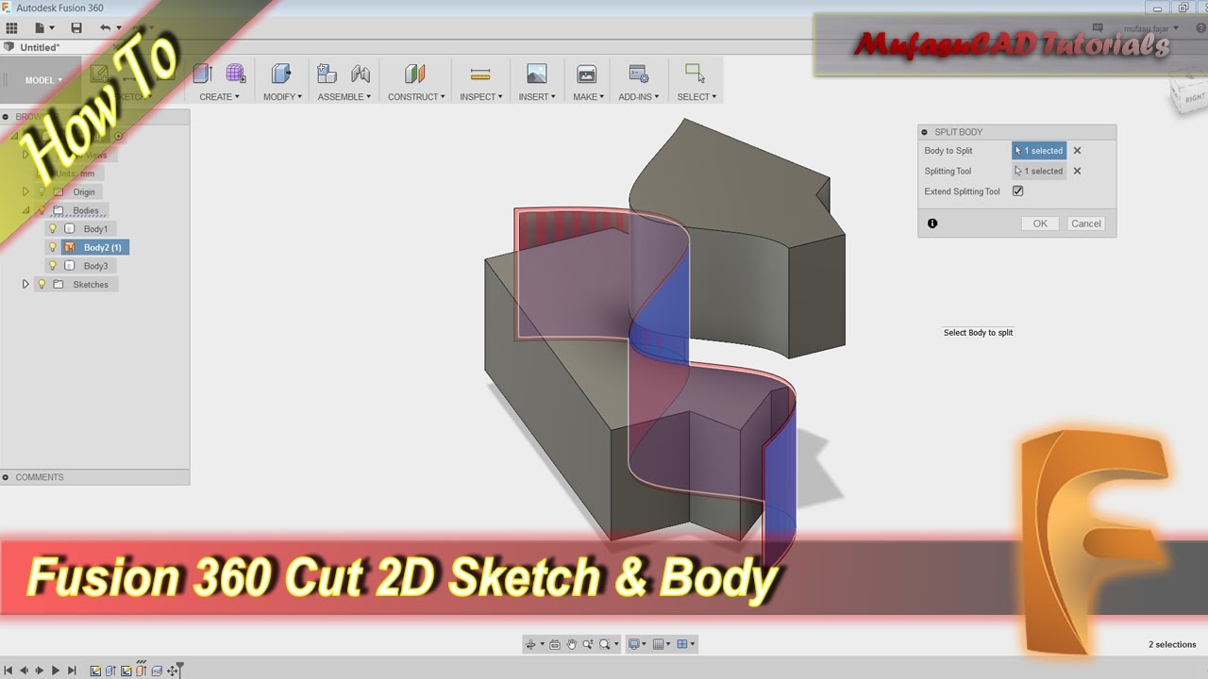Open the Display Settings dropdown
Image resolution: width=1208 pixels, height=679 pixels.
click(644, 644)
